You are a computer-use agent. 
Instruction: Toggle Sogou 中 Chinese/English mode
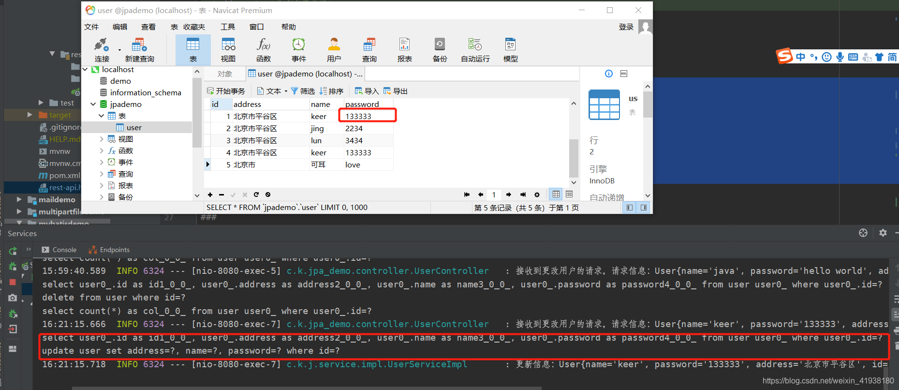coord(801,57)
